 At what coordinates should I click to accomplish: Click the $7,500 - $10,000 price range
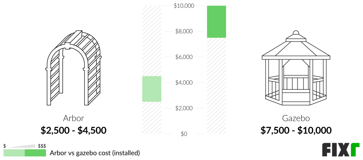pyautogui.click(x=296, y=130)
